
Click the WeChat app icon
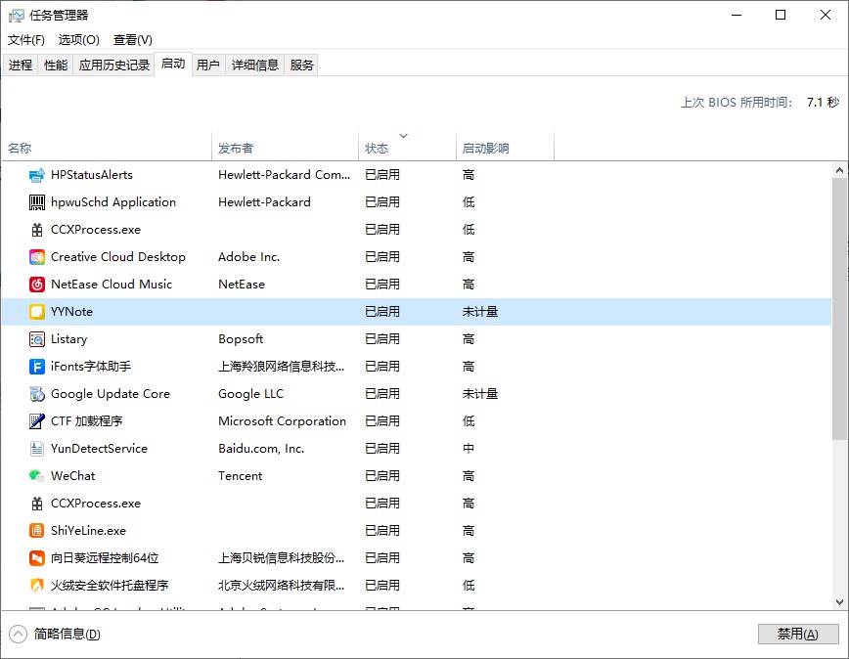click(x=37, y=476)
